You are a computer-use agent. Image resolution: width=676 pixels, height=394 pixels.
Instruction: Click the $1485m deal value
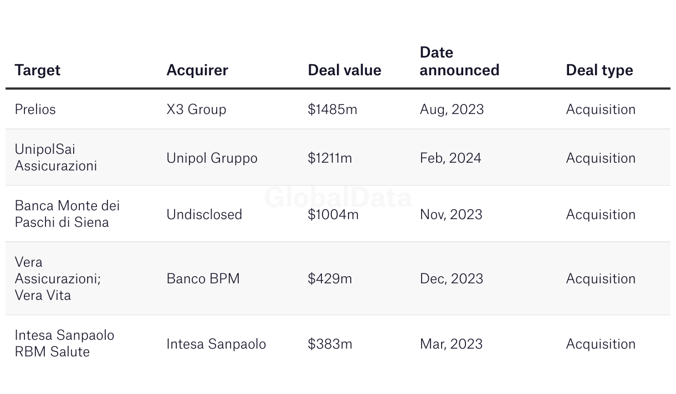click(x=332, y=110)
